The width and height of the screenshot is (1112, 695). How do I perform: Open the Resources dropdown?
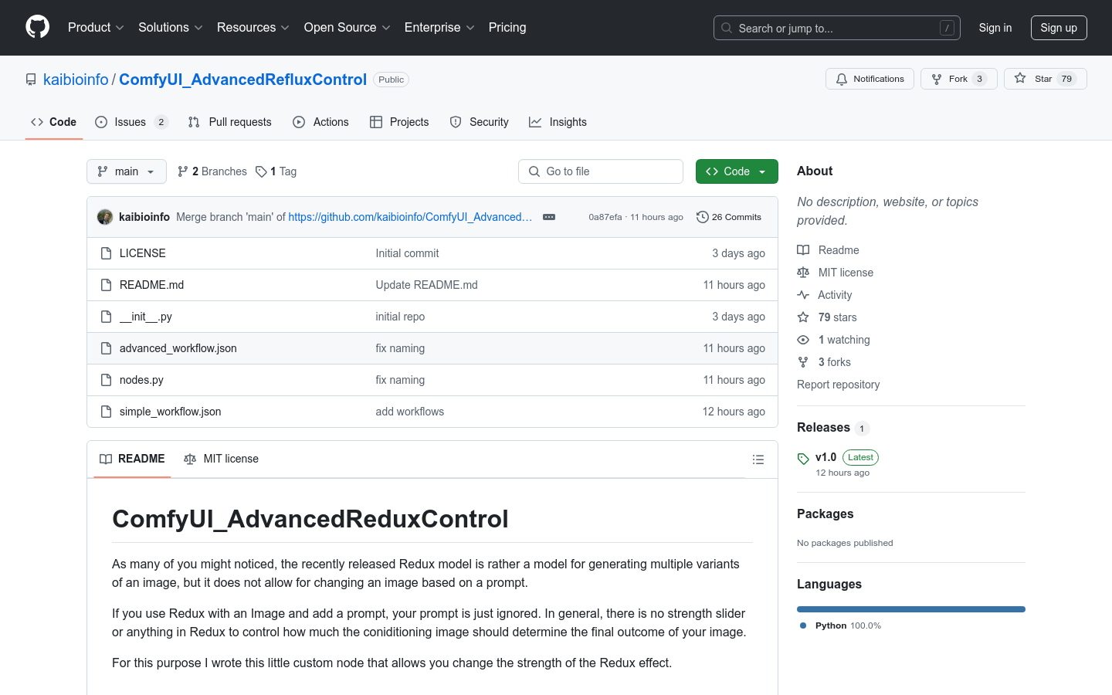[x=253, y=27]
